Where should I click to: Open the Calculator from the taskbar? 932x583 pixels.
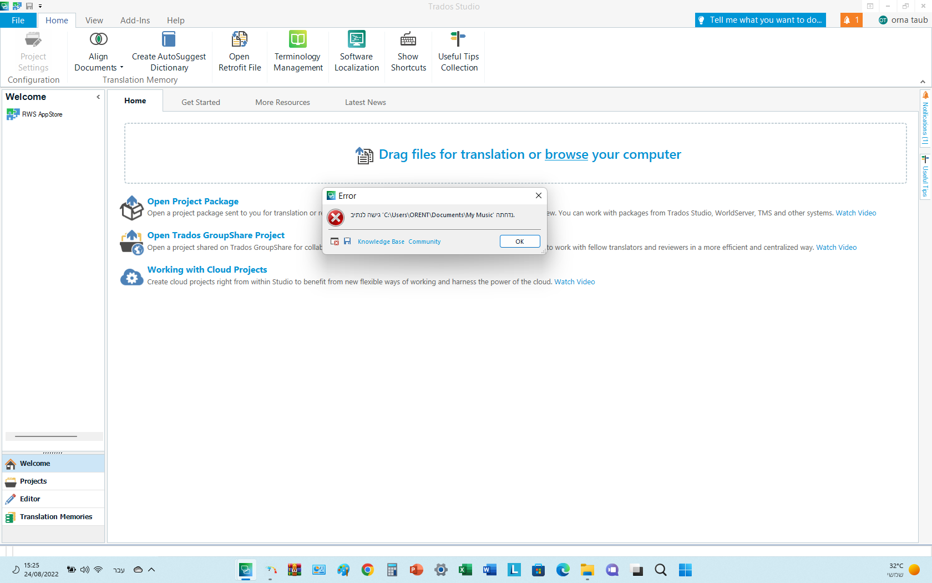point(392,570)
